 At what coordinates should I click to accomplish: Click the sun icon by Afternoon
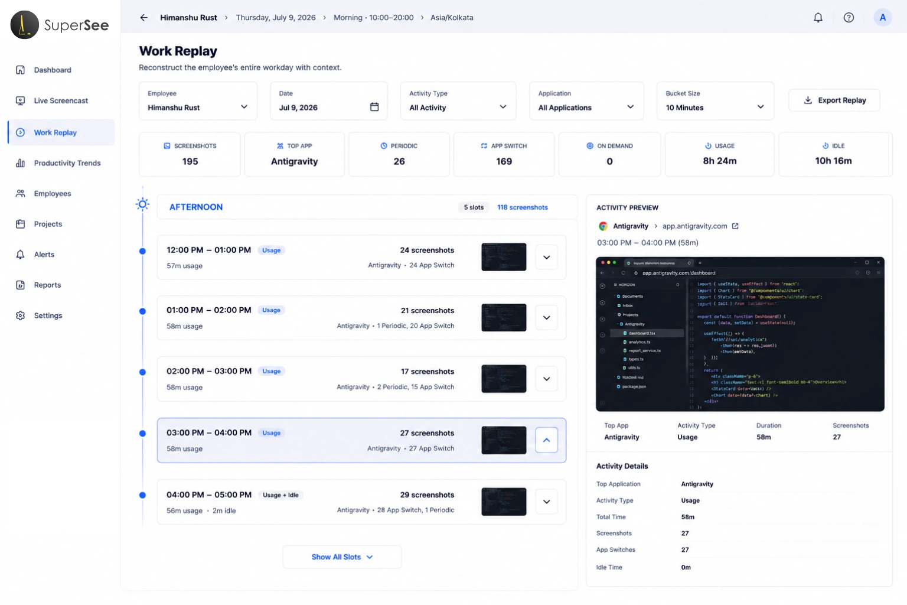click(142, 204)
